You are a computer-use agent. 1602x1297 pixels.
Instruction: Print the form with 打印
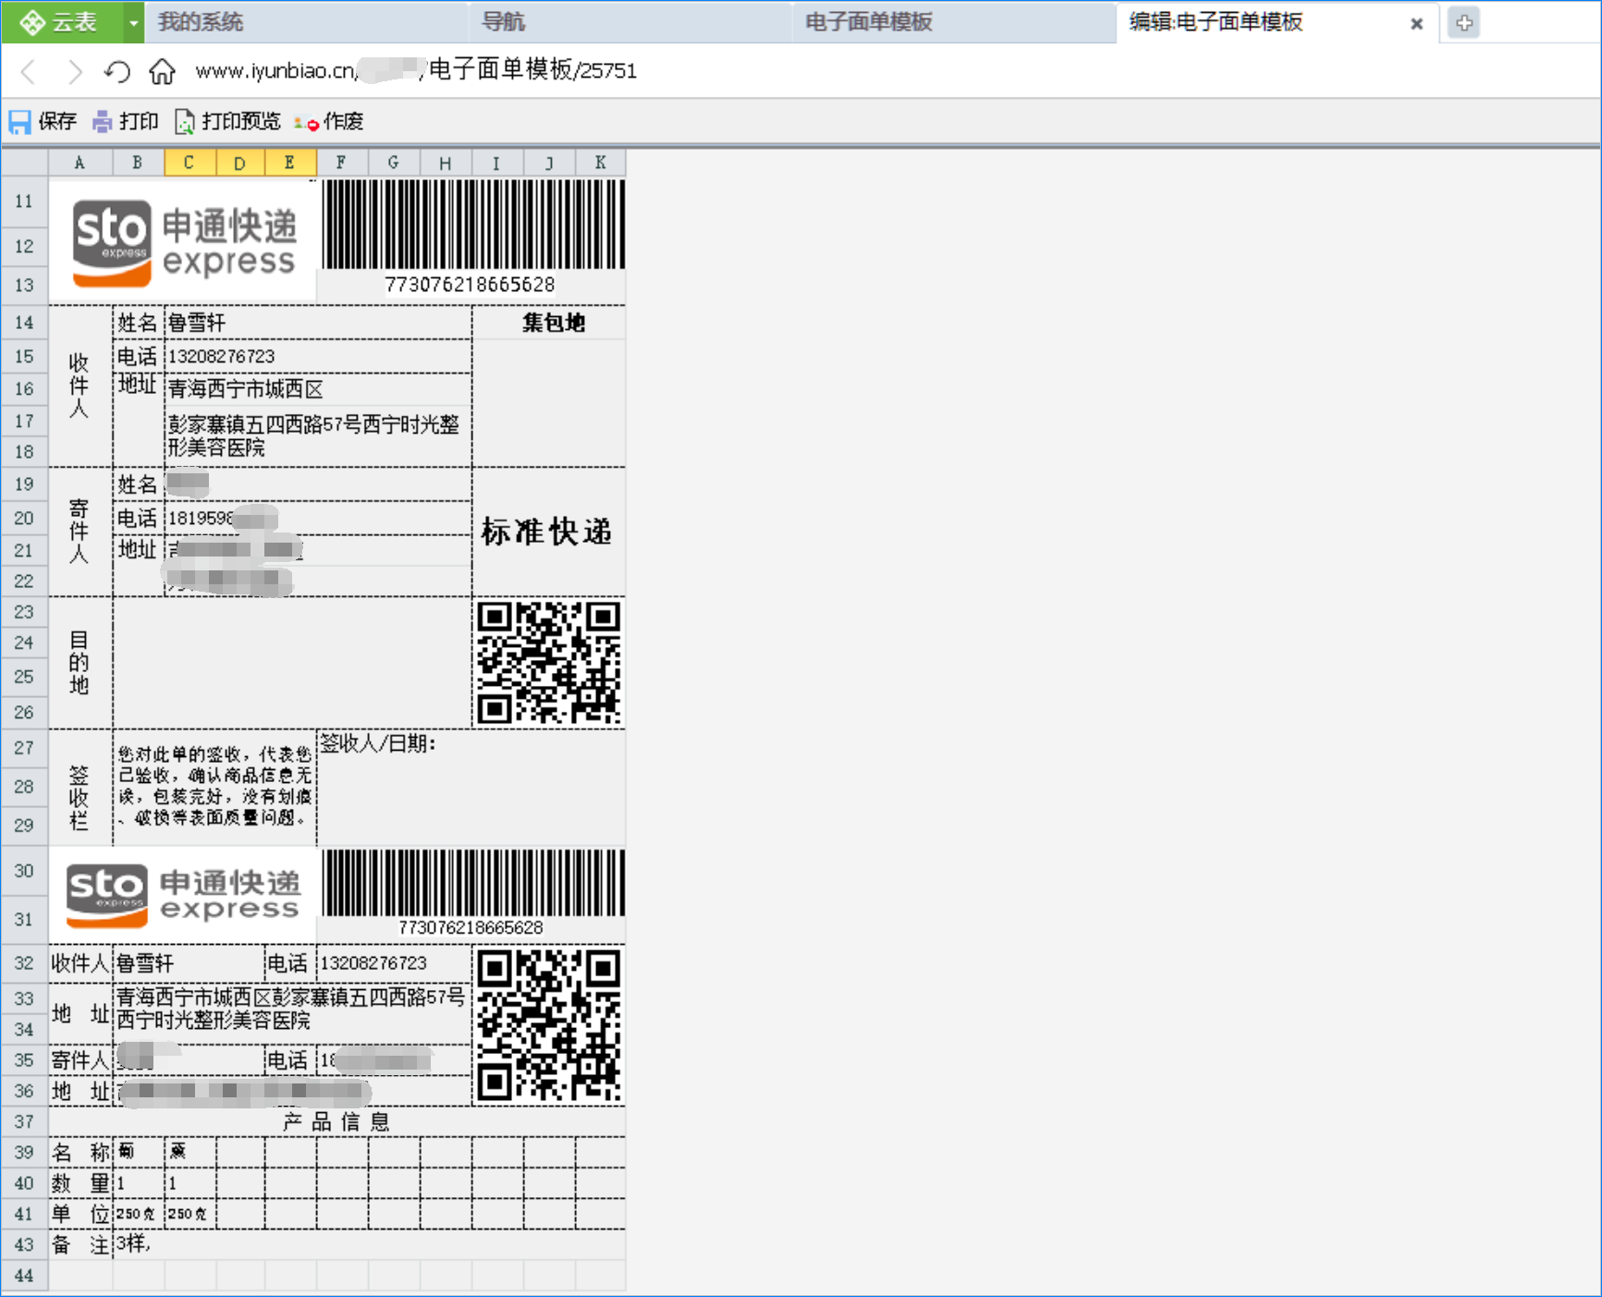(x=126, y=121)
